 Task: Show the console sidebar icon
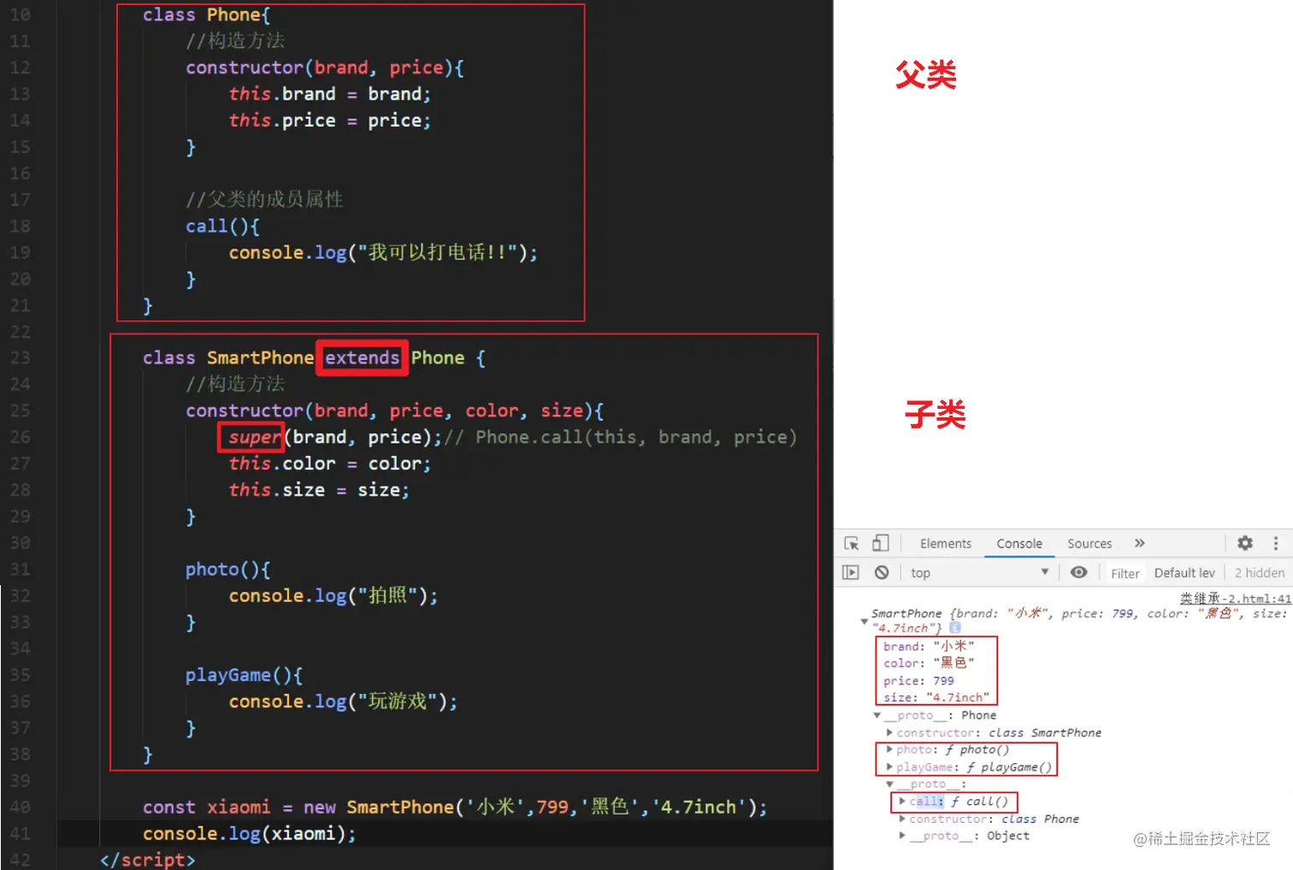coord(851,572)
